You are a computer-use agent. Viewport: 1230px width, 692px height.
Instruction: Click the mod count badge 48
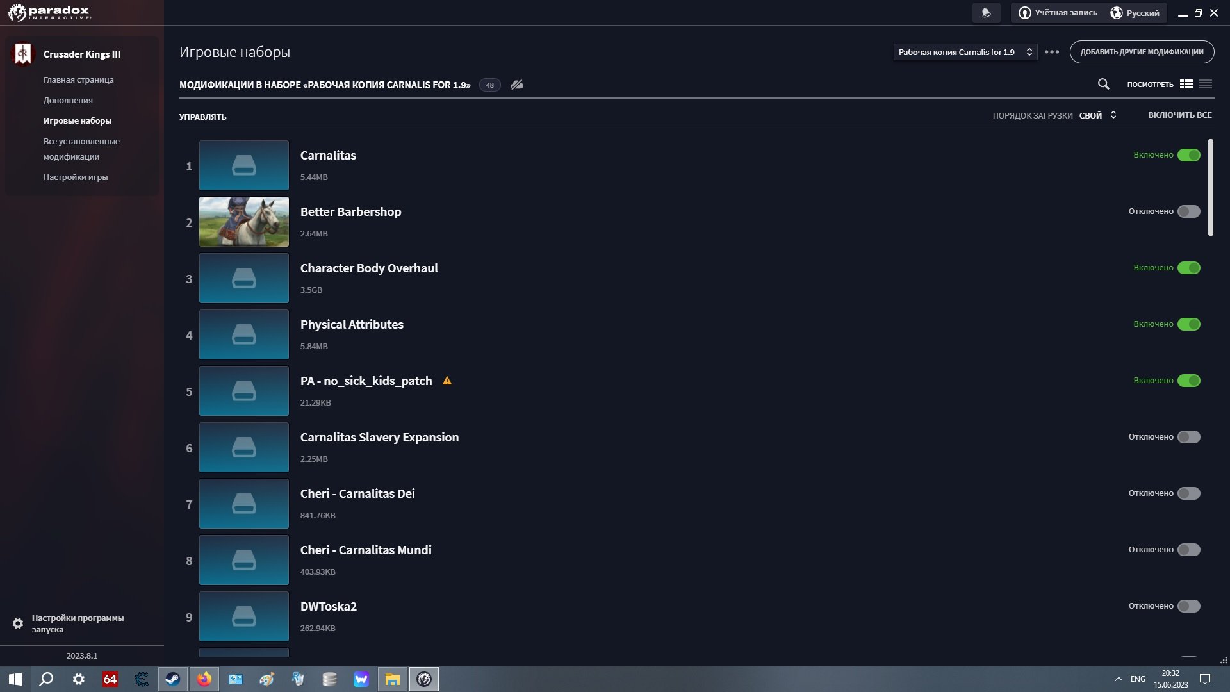pyautogui.click(x=489, y=85)
